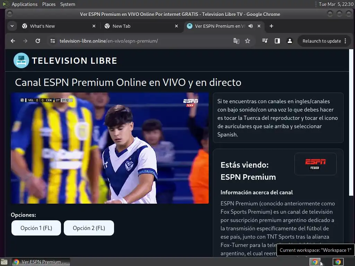Click the page heading Canal ESPN Premium Online
This screenshot has height=266, width=355.
(x=128, y=82)
